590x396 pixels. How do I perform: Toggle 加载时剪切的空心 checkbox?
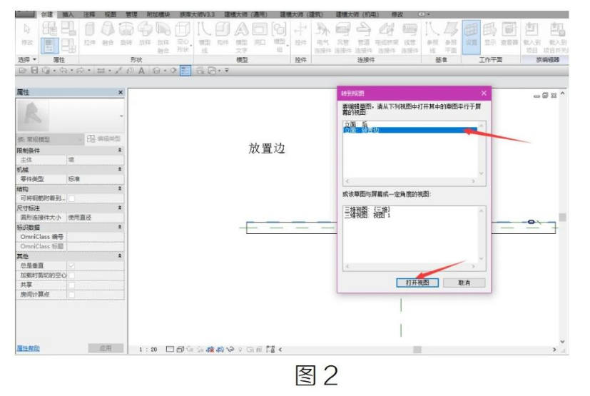tap(72, 275)
